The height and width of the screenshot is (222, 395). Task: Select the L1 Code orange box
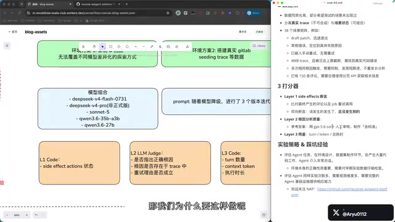click(x=80, y=163)
